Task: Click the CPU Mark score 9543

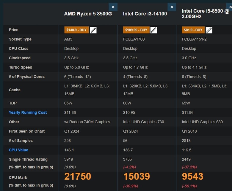Action: (x=193, y=176)
